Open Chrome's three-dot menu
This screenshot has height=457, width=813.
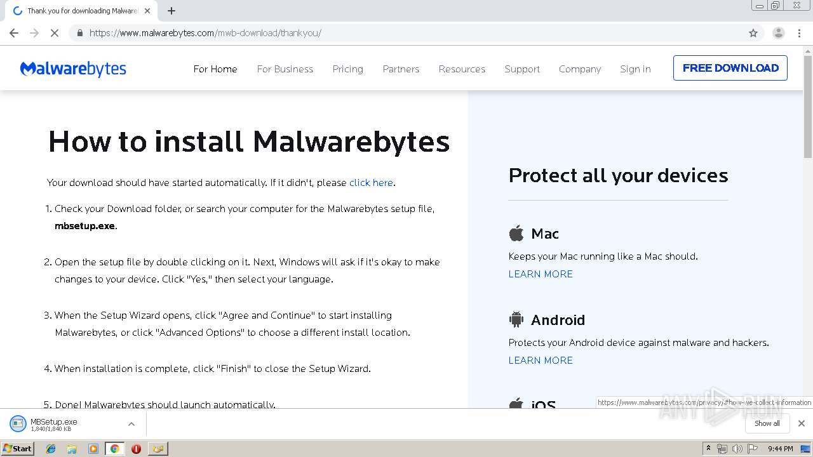pyautogui.click(x=800, y=33)
